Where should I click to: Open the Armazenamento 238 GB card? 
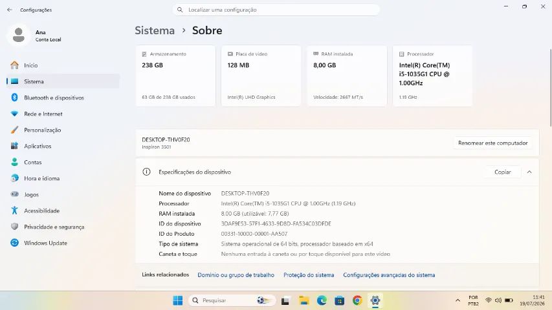point(175,76)
